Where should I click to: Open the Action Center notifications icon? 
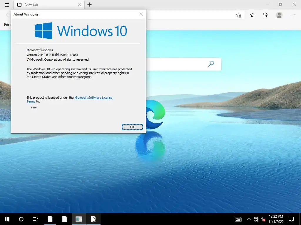(x=291, y=219)
